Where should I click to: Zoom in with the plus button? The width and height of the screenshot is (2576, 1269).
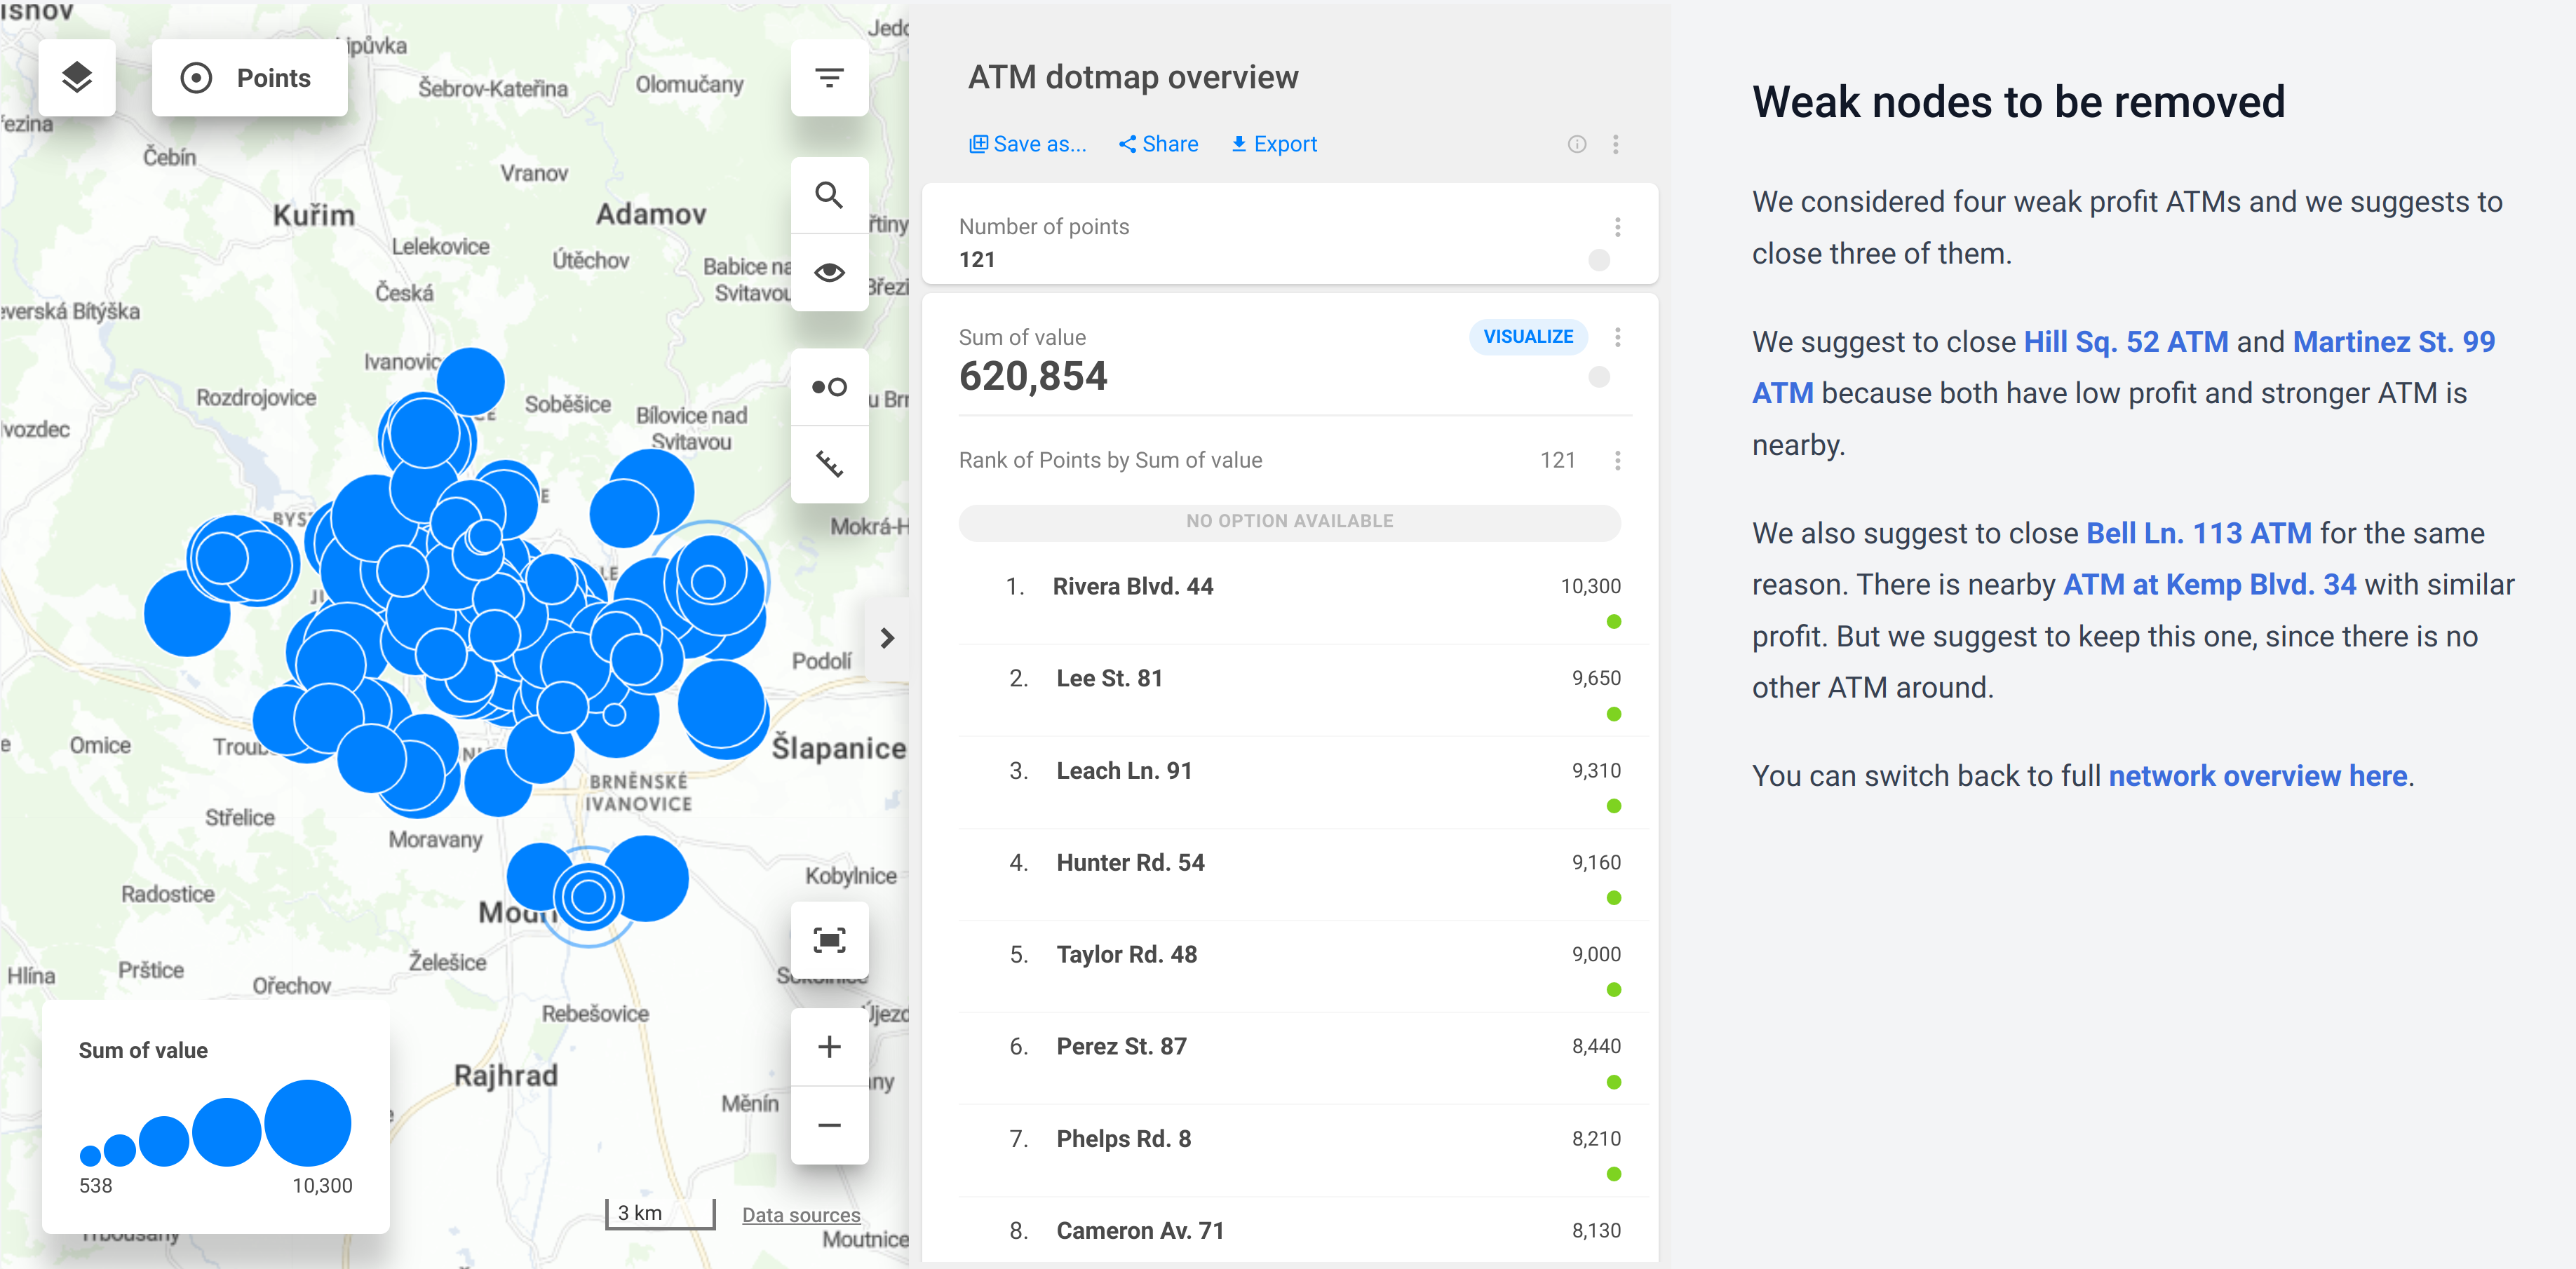[x=828, y=1047]
